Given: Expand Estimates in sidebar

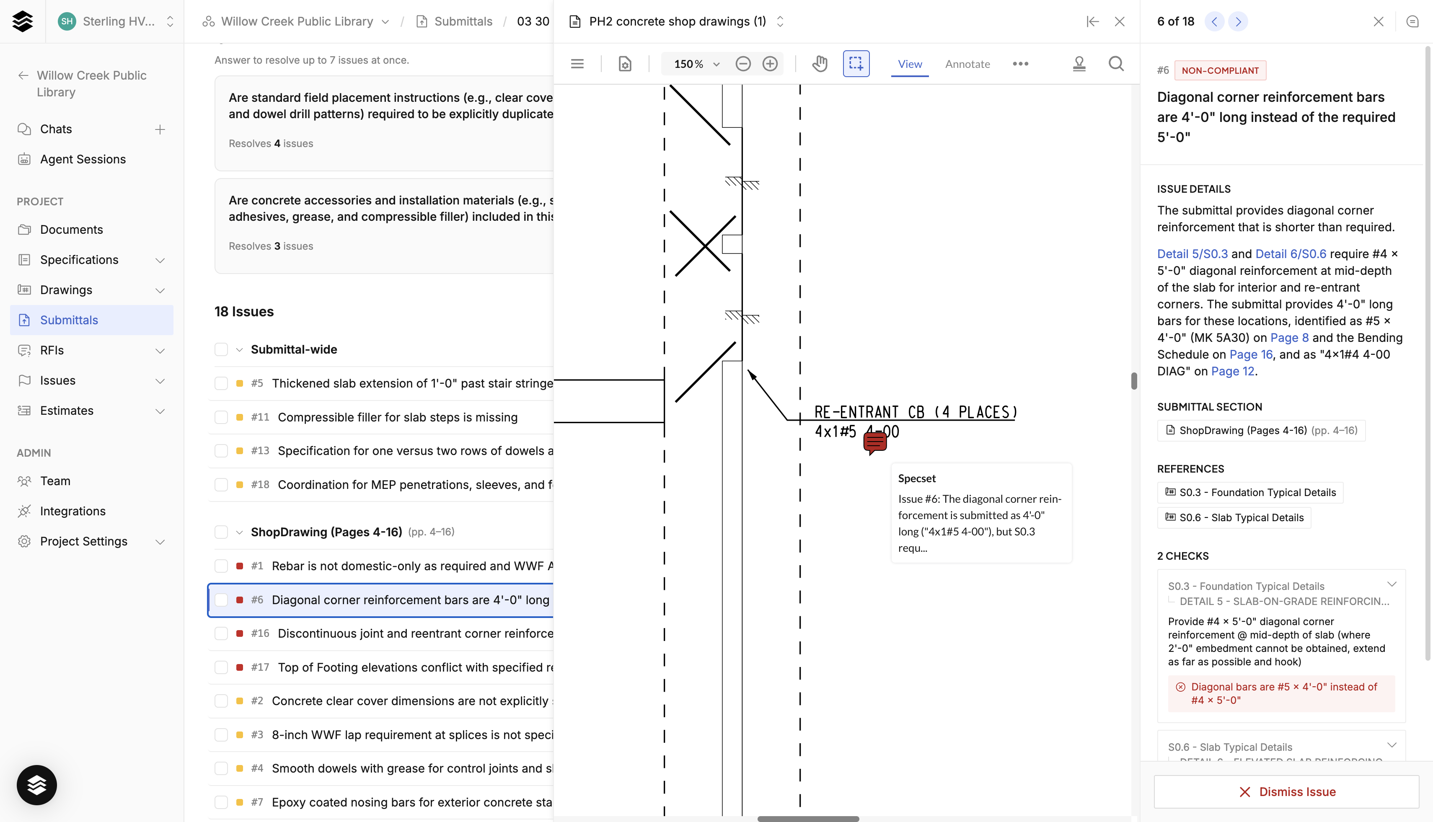Looking at the screenshot, I should (x=160, y=411).
